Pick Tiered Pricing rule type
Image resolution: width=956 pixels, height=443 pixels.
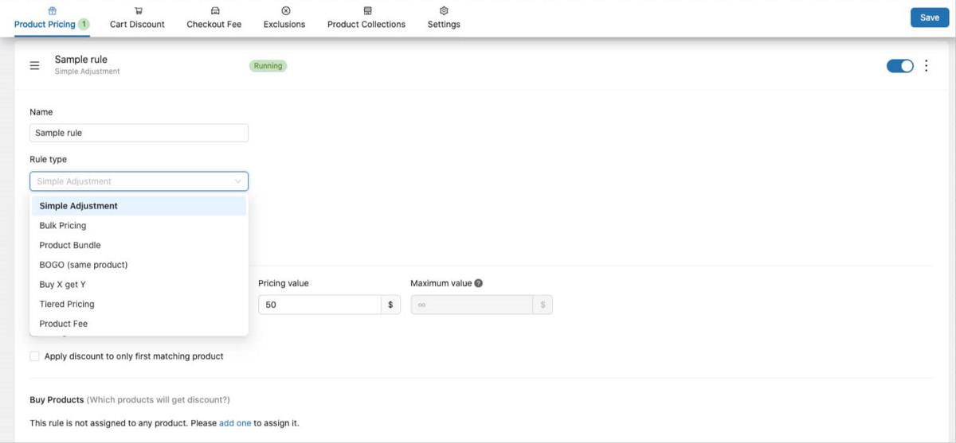[x=67, y=304]
